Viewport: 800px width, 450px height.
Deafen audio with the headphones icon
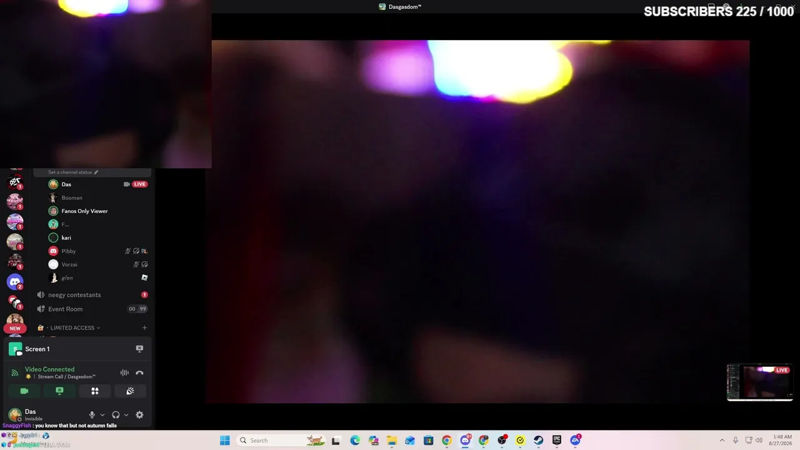(116, 415)
